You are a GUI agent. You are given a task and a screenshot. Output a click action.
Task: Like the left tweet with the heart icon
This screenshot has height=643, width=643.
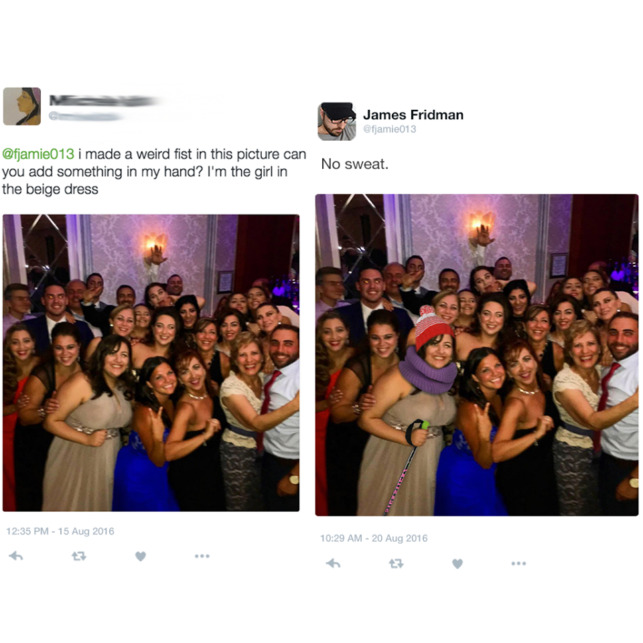141,557
